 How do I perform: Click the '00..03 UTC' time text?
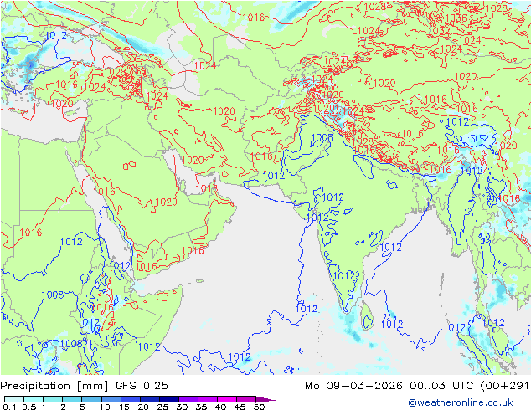[x=441, y=386]
